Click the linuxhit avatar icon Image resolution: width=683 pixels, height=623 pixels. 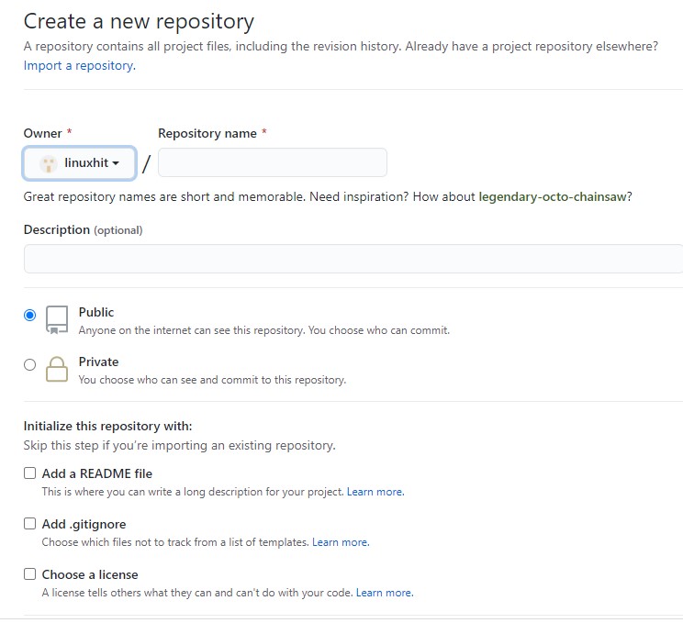49,163
